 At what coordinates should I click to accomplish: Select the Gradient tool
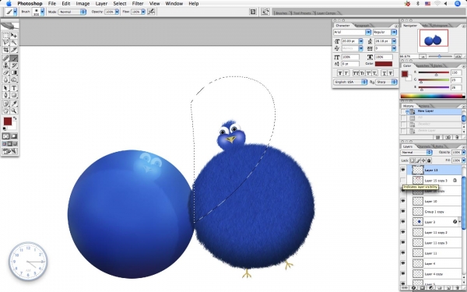(14, 72)
